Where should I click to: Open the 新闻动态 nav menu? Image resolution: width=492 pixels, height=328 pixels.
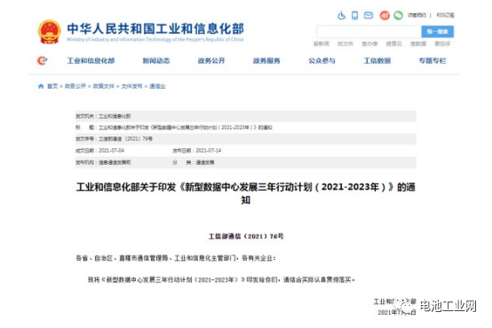tap(156, 61)
